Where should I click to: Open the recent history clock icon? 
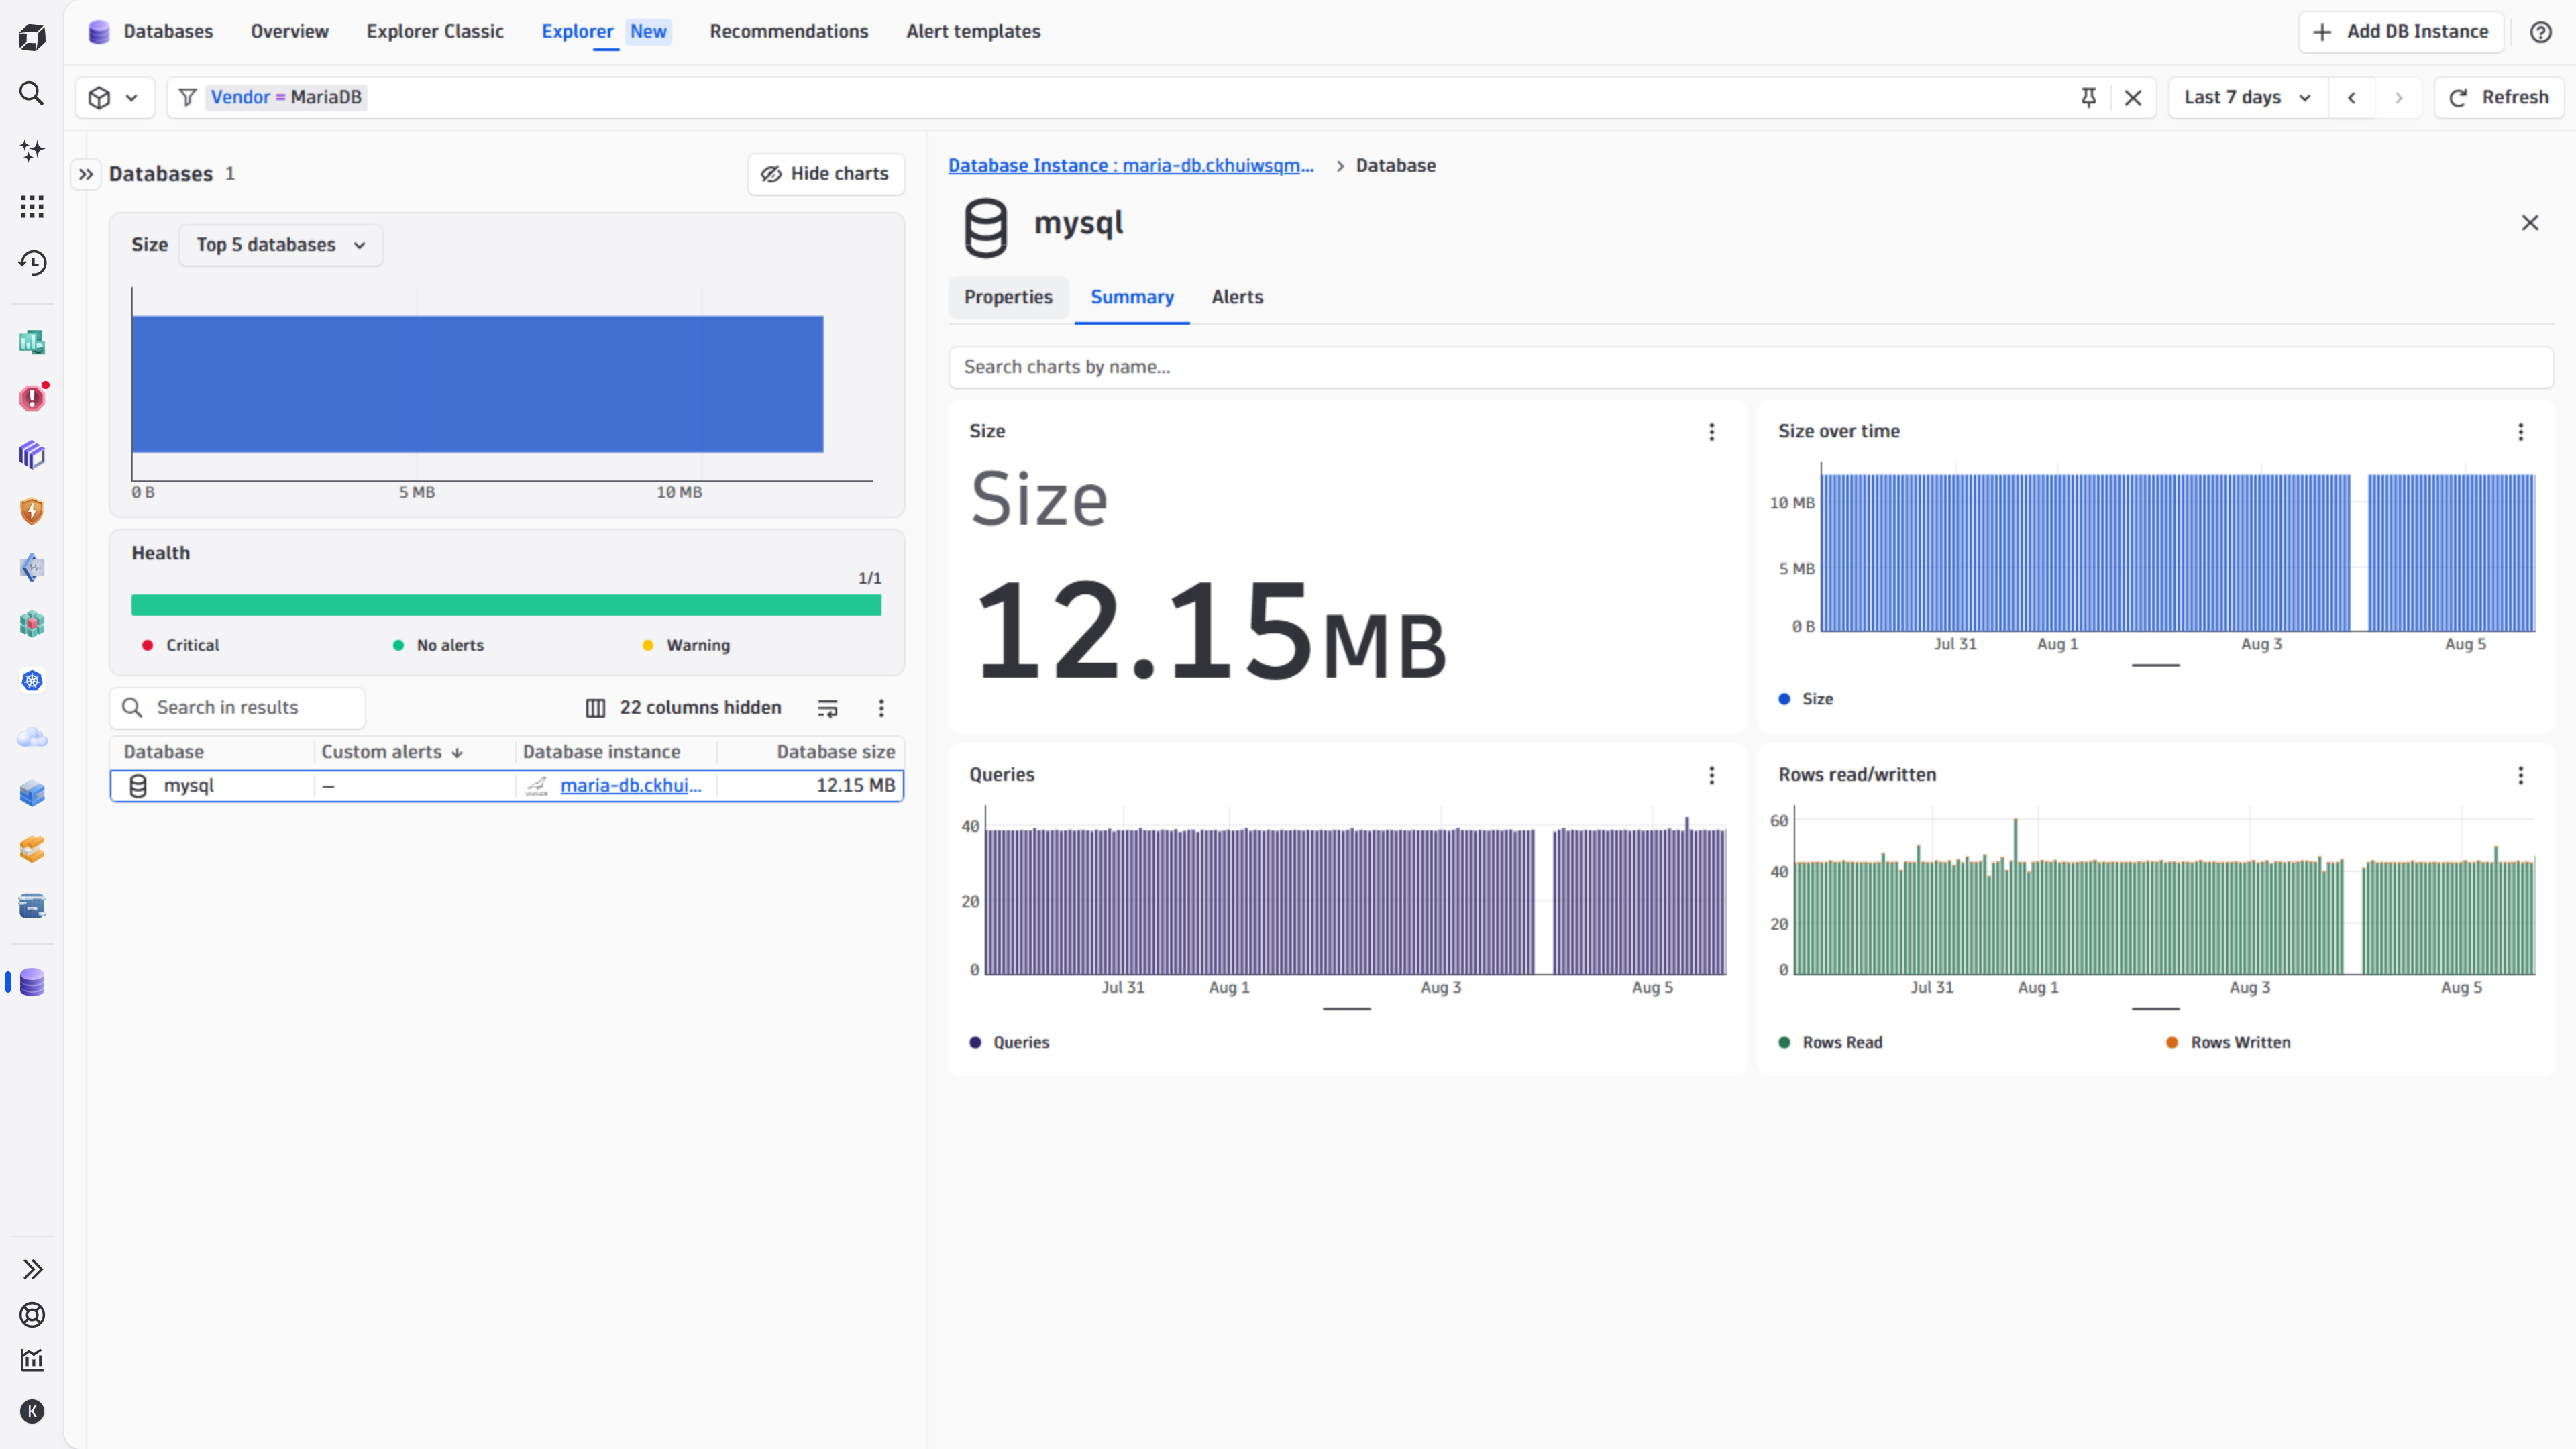(32, 263)
